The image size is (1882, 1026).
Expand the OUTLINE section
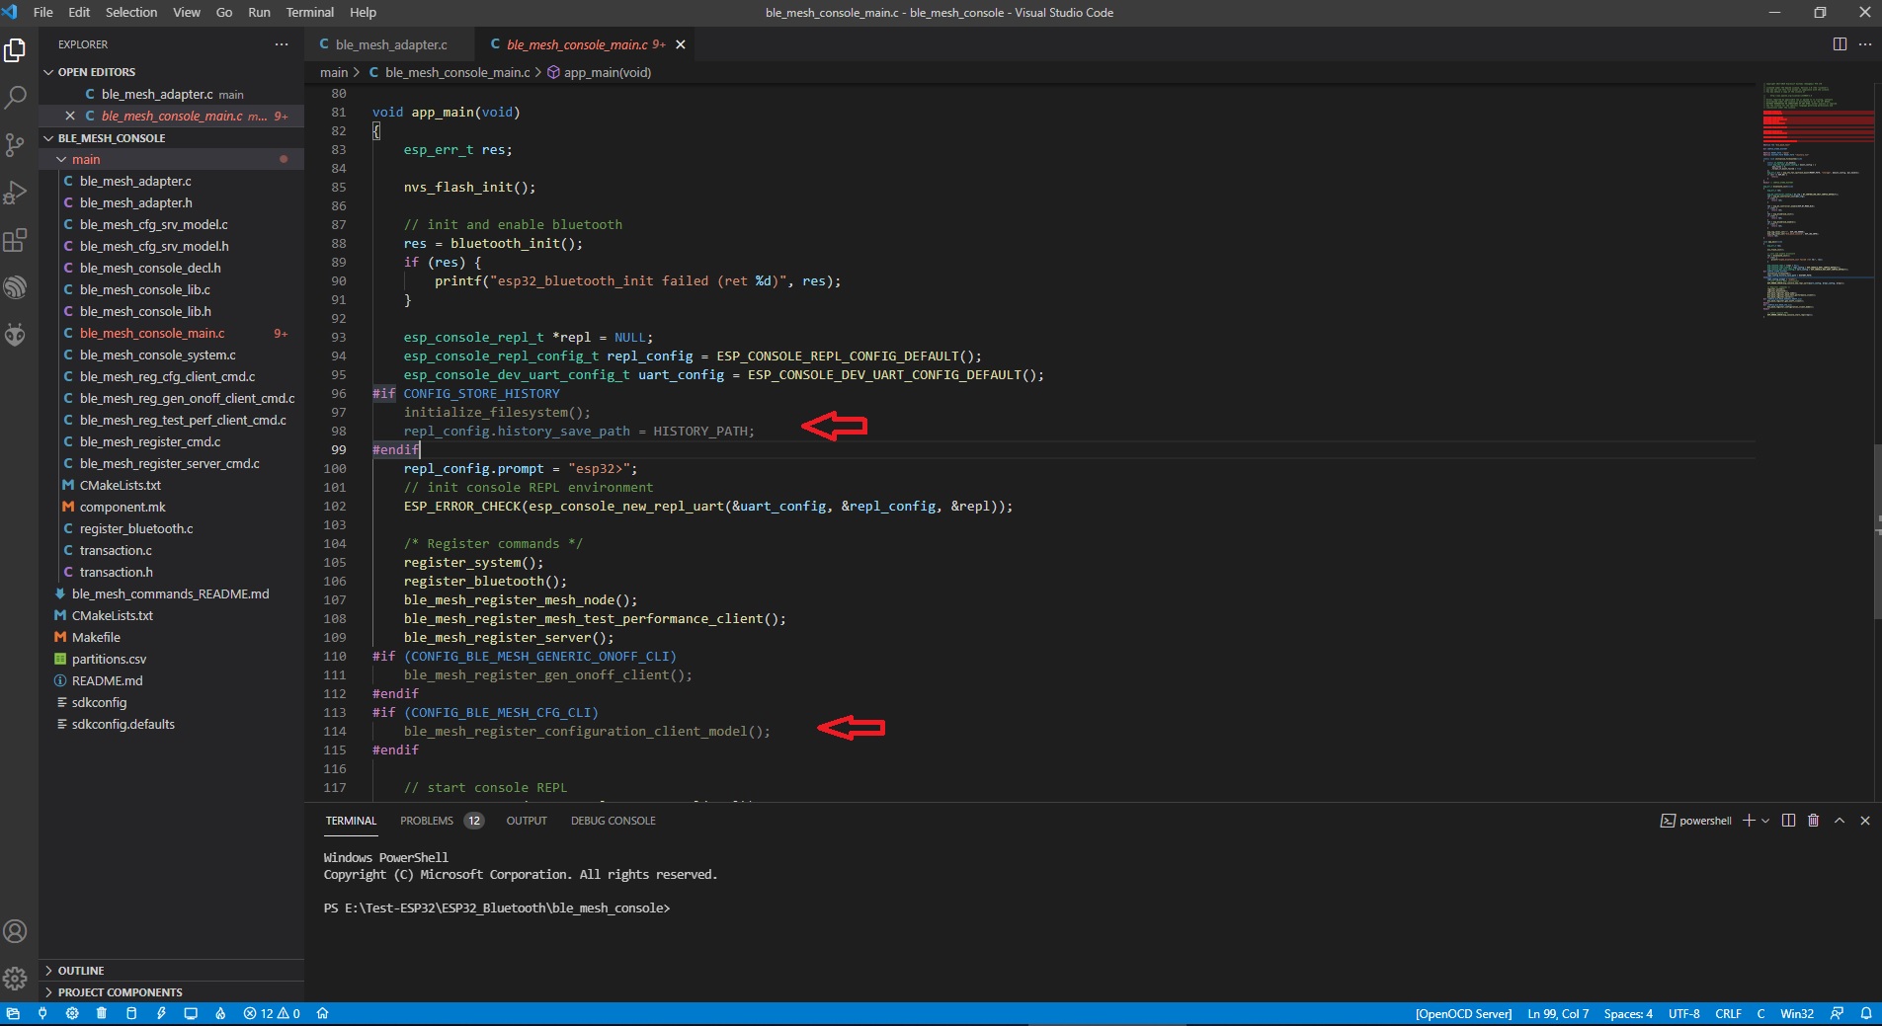click(x=81, y=971)
